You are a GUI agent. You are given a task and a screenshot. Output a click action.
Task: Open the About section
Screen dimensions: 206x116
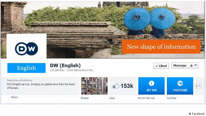[x=14, y=97]
